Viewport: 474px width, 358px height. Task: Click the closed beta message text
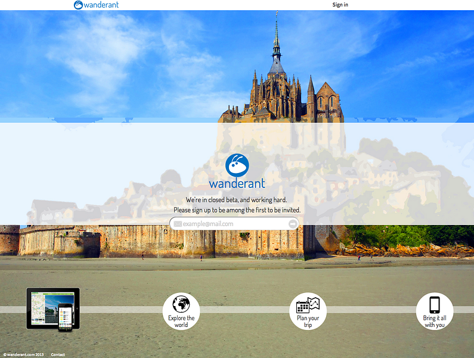(x=236, y=200)
